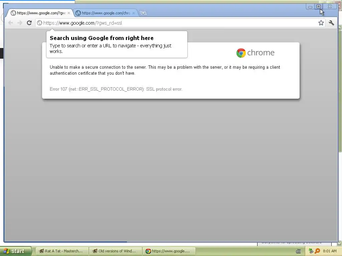Click the keyboard icon in system tray
This screenshot has height=256, width=342.
298,251
